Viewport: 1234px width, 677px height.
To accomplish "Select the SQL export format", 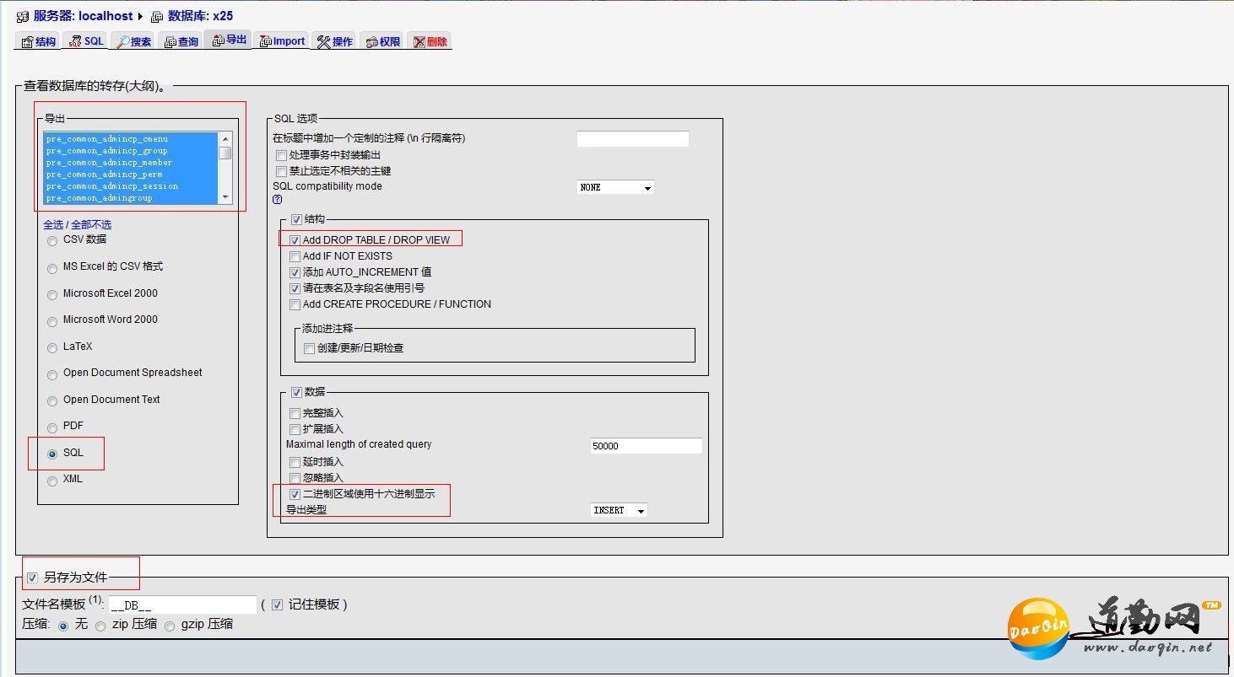I will tap(53, 454).
